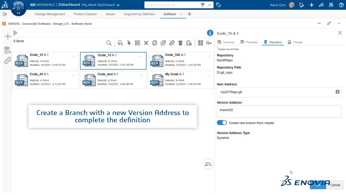The height and width of the screenshot is (195, 346).
Task: Click the unlink chain toolbar icon
Action: click(172, 43)
